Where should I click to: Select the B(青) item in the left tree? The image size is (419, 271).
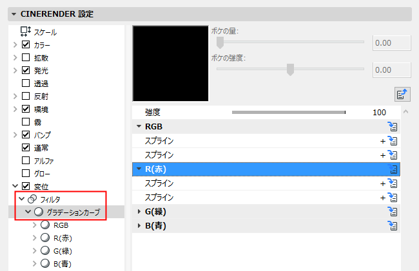(x=63, y=264)
